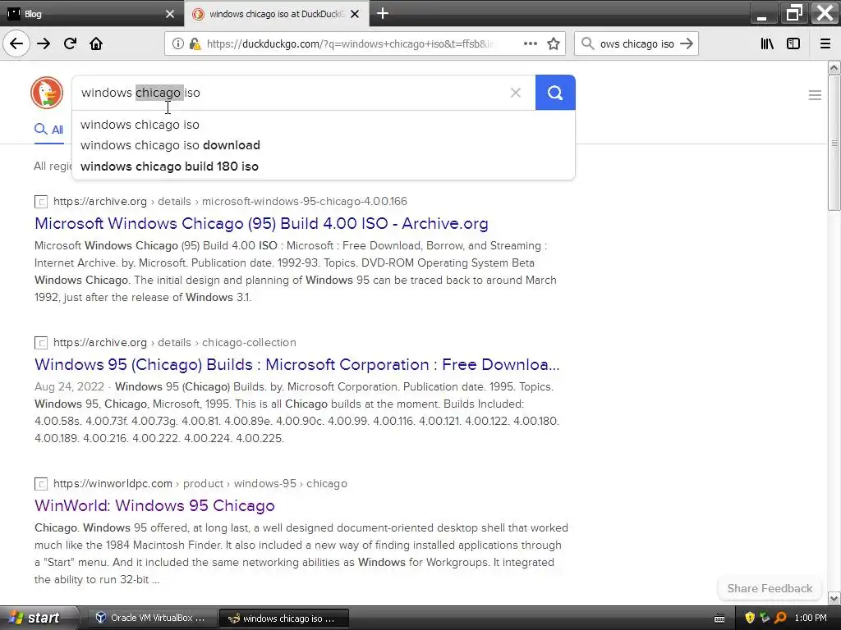
Task: Open the Library icon
Action: coord(767,43)
